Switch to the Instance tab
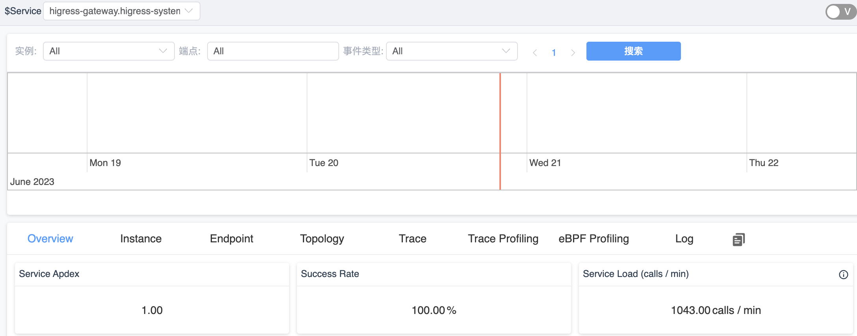This screenshot has width=857, height=336. 141,239
